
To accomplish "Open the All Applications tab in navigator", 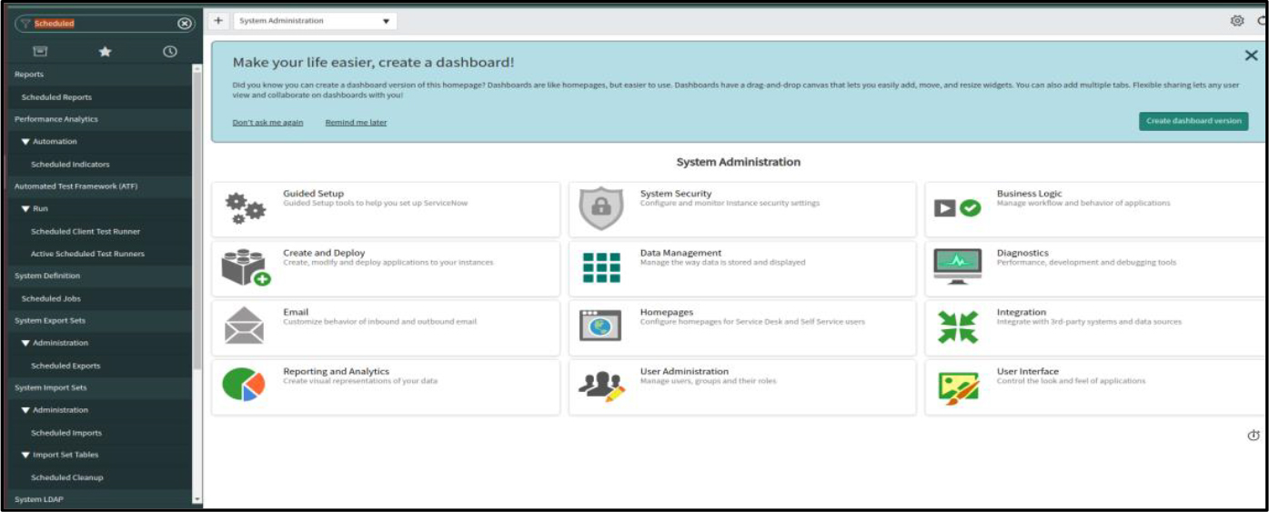I will click(x=40, y=52).
